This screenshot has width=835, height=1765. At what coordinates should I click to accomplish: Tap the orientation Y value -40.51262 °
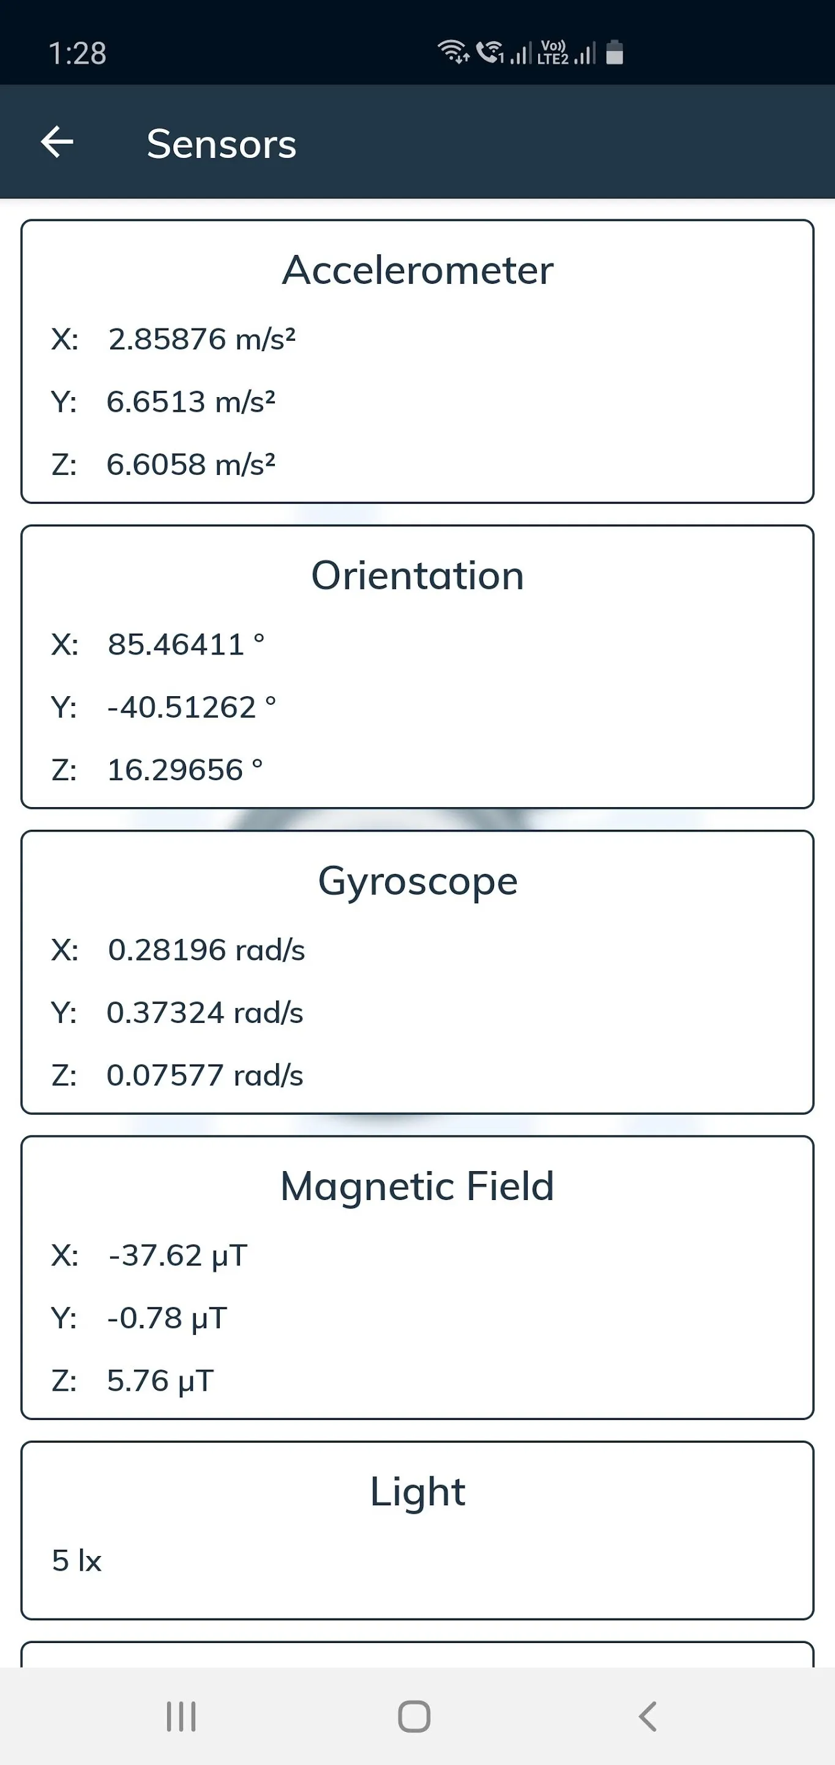pyautogui.click(x=192, y=707)
